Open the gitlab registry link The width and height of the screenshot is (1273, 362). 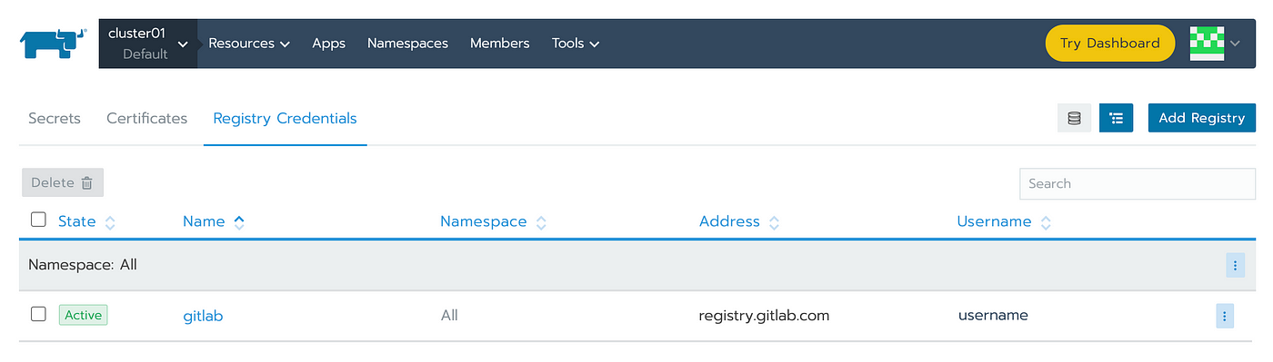click(x=203, y=317)
